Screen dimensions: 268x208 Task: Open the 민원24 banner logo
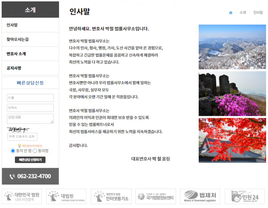coord(245,196)
